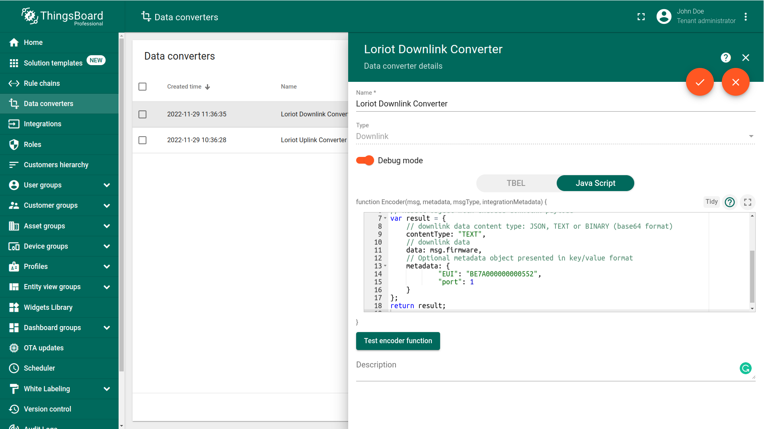Tick the select-all checkbox in table header

142,87
